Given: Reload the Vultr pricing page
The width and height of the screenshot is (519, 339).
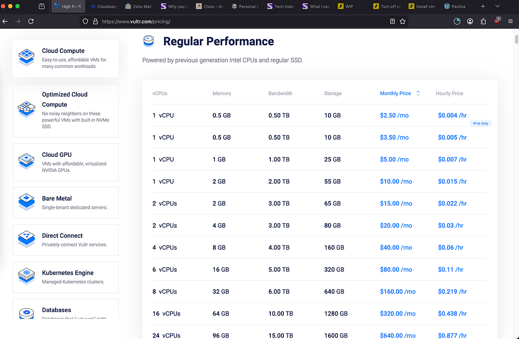Looking at the screenshot, I should tap(31, 21).
